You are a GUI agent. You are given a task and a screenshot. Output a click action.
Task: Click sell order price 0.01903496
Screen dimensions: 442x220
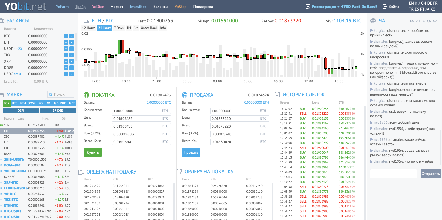[92, 186]
